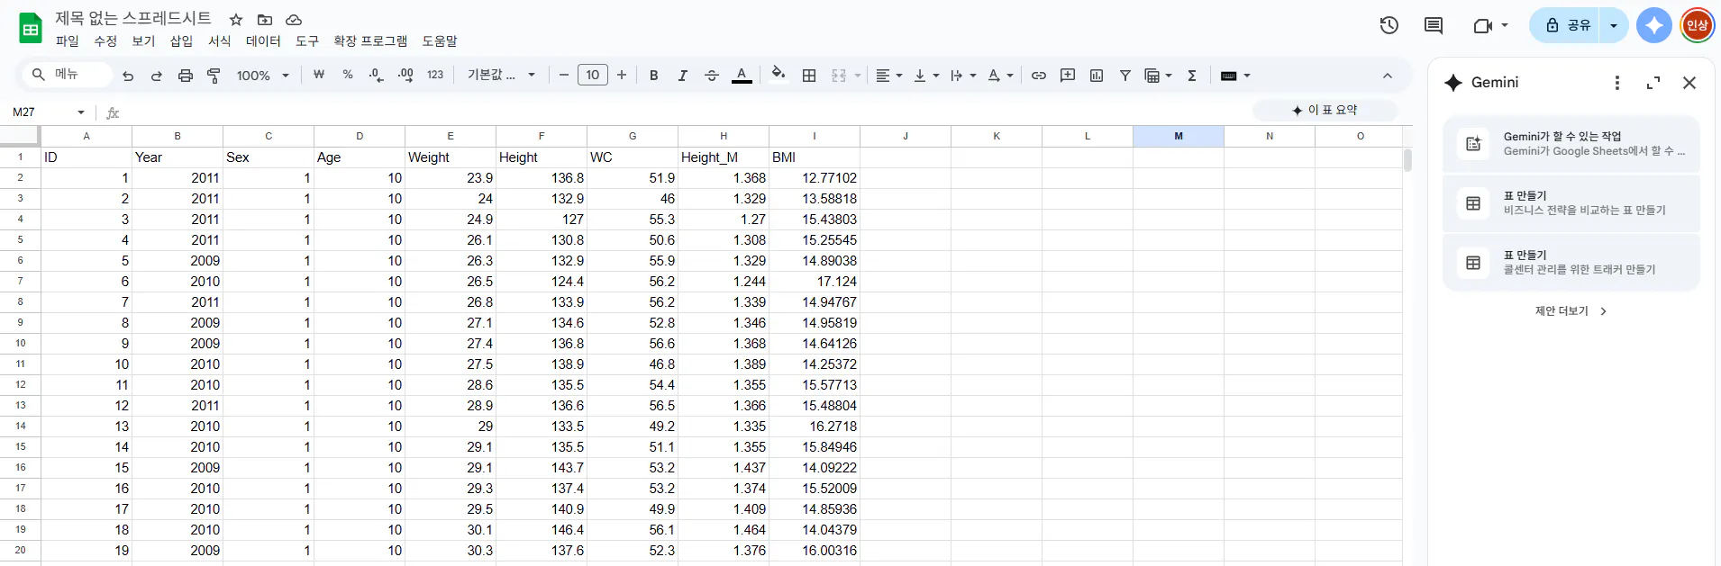Start a video call with camera icon
The width and height of the screenshot is (1721, 566).
point(1483,25)
